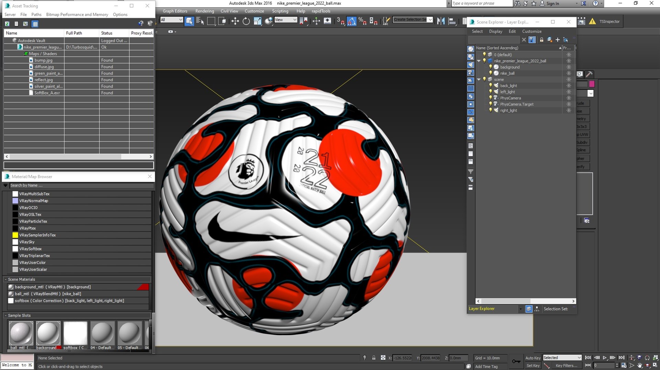Image resolution: width=660 pixels, height=370 pixels.
Task: Toggle Display Cameras filter in Scene Explorer
Action: pyautogui.click(x=471, y=72)
